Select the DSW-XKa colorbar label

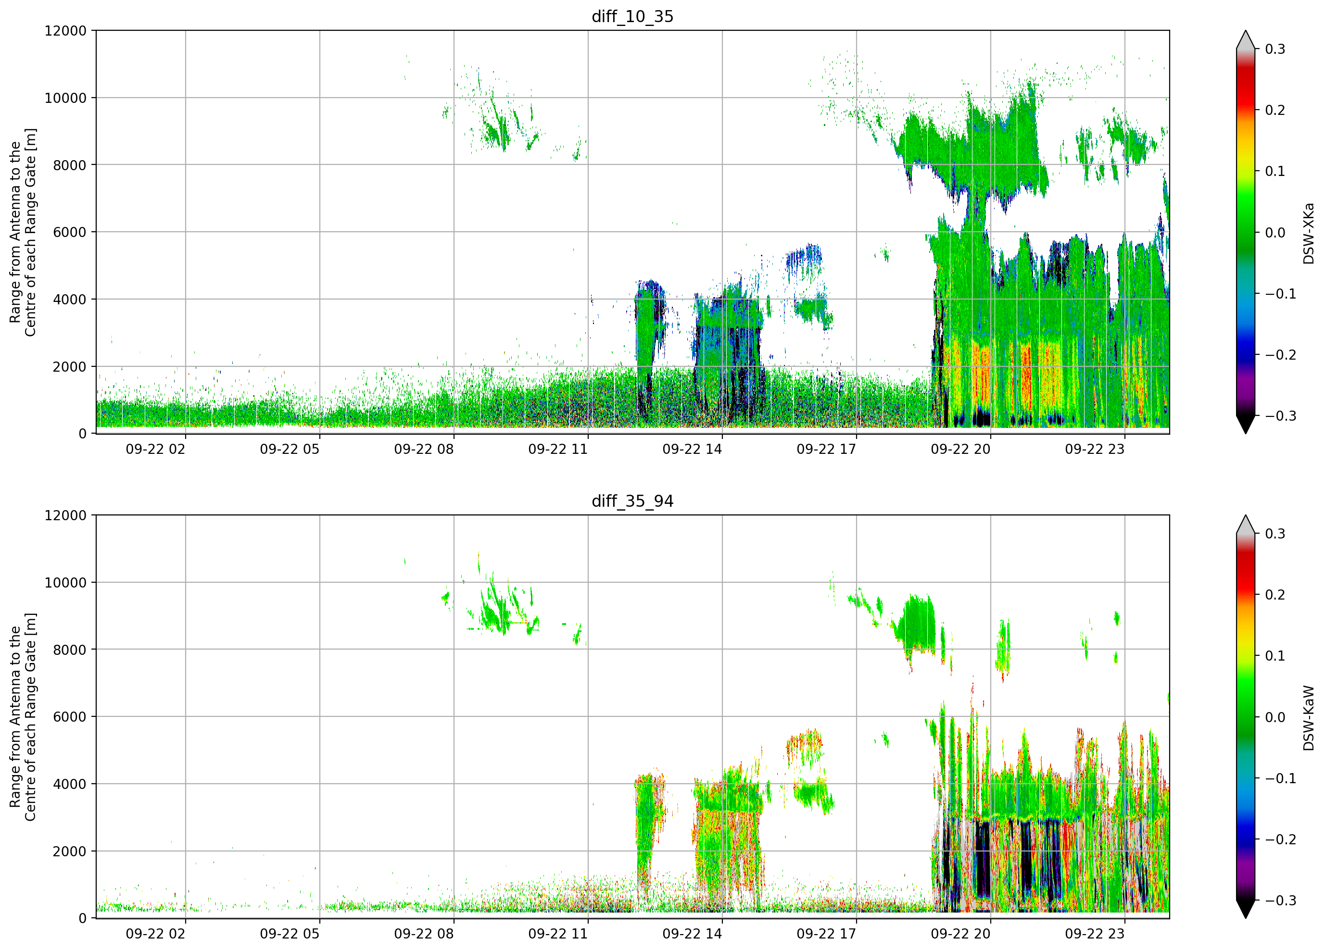coord(1309,233)
